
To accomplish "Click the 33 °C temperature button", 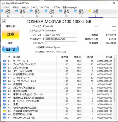I will point(11,50).
